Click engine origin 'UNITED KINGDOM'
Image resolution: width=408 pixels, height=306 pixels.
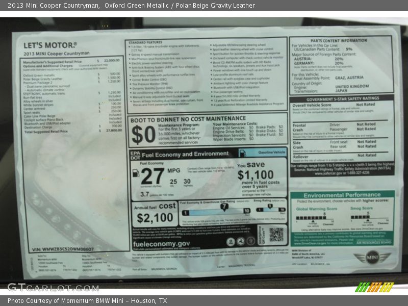[x=352, y=86]
